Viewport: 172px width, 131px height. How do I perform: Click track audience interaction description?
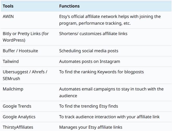(109, 117)
